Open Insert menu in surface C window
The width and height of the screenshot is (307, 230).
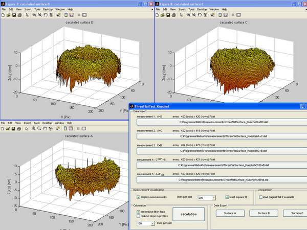click(182, 9)
